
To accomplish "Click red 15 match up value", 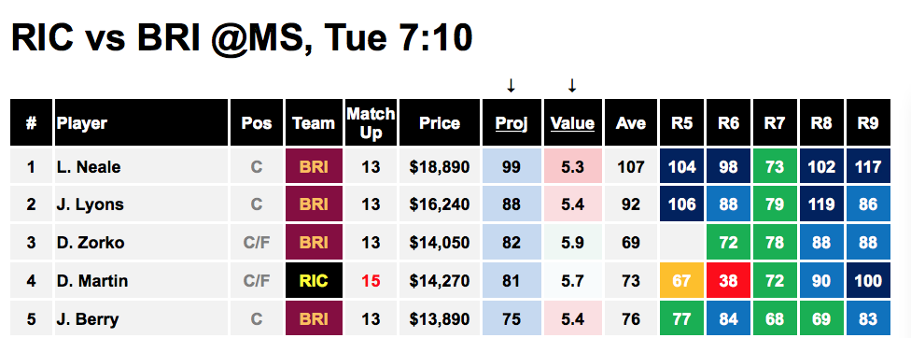I will pyautogui.click(x=371, y=282).
